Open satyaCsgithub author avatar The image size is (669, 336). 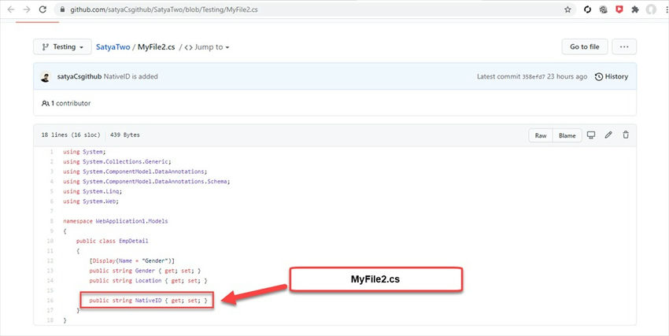pos(45,77)
